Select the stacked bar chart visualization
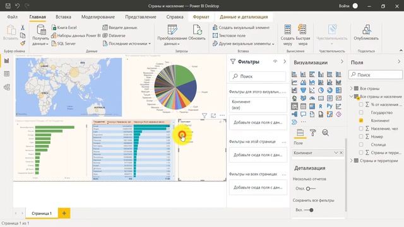404x227 pixels. click(x=294, y=74)
